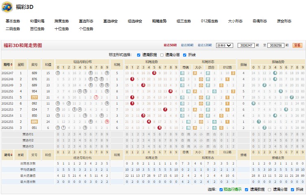Viewport: 306px width, 195px height.
Task: Show the 最近50期 results
Action: tap(170, 45)
